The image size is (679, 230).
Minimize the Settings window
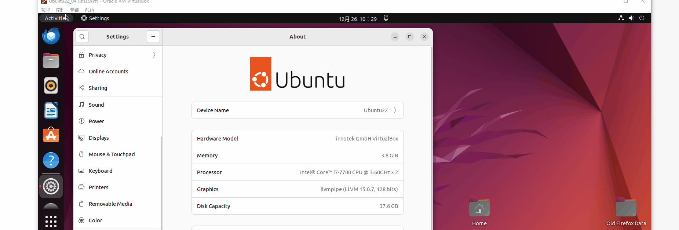(x=395, y=37)
